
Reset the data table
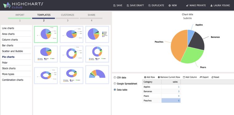click(x=215, y=77)
